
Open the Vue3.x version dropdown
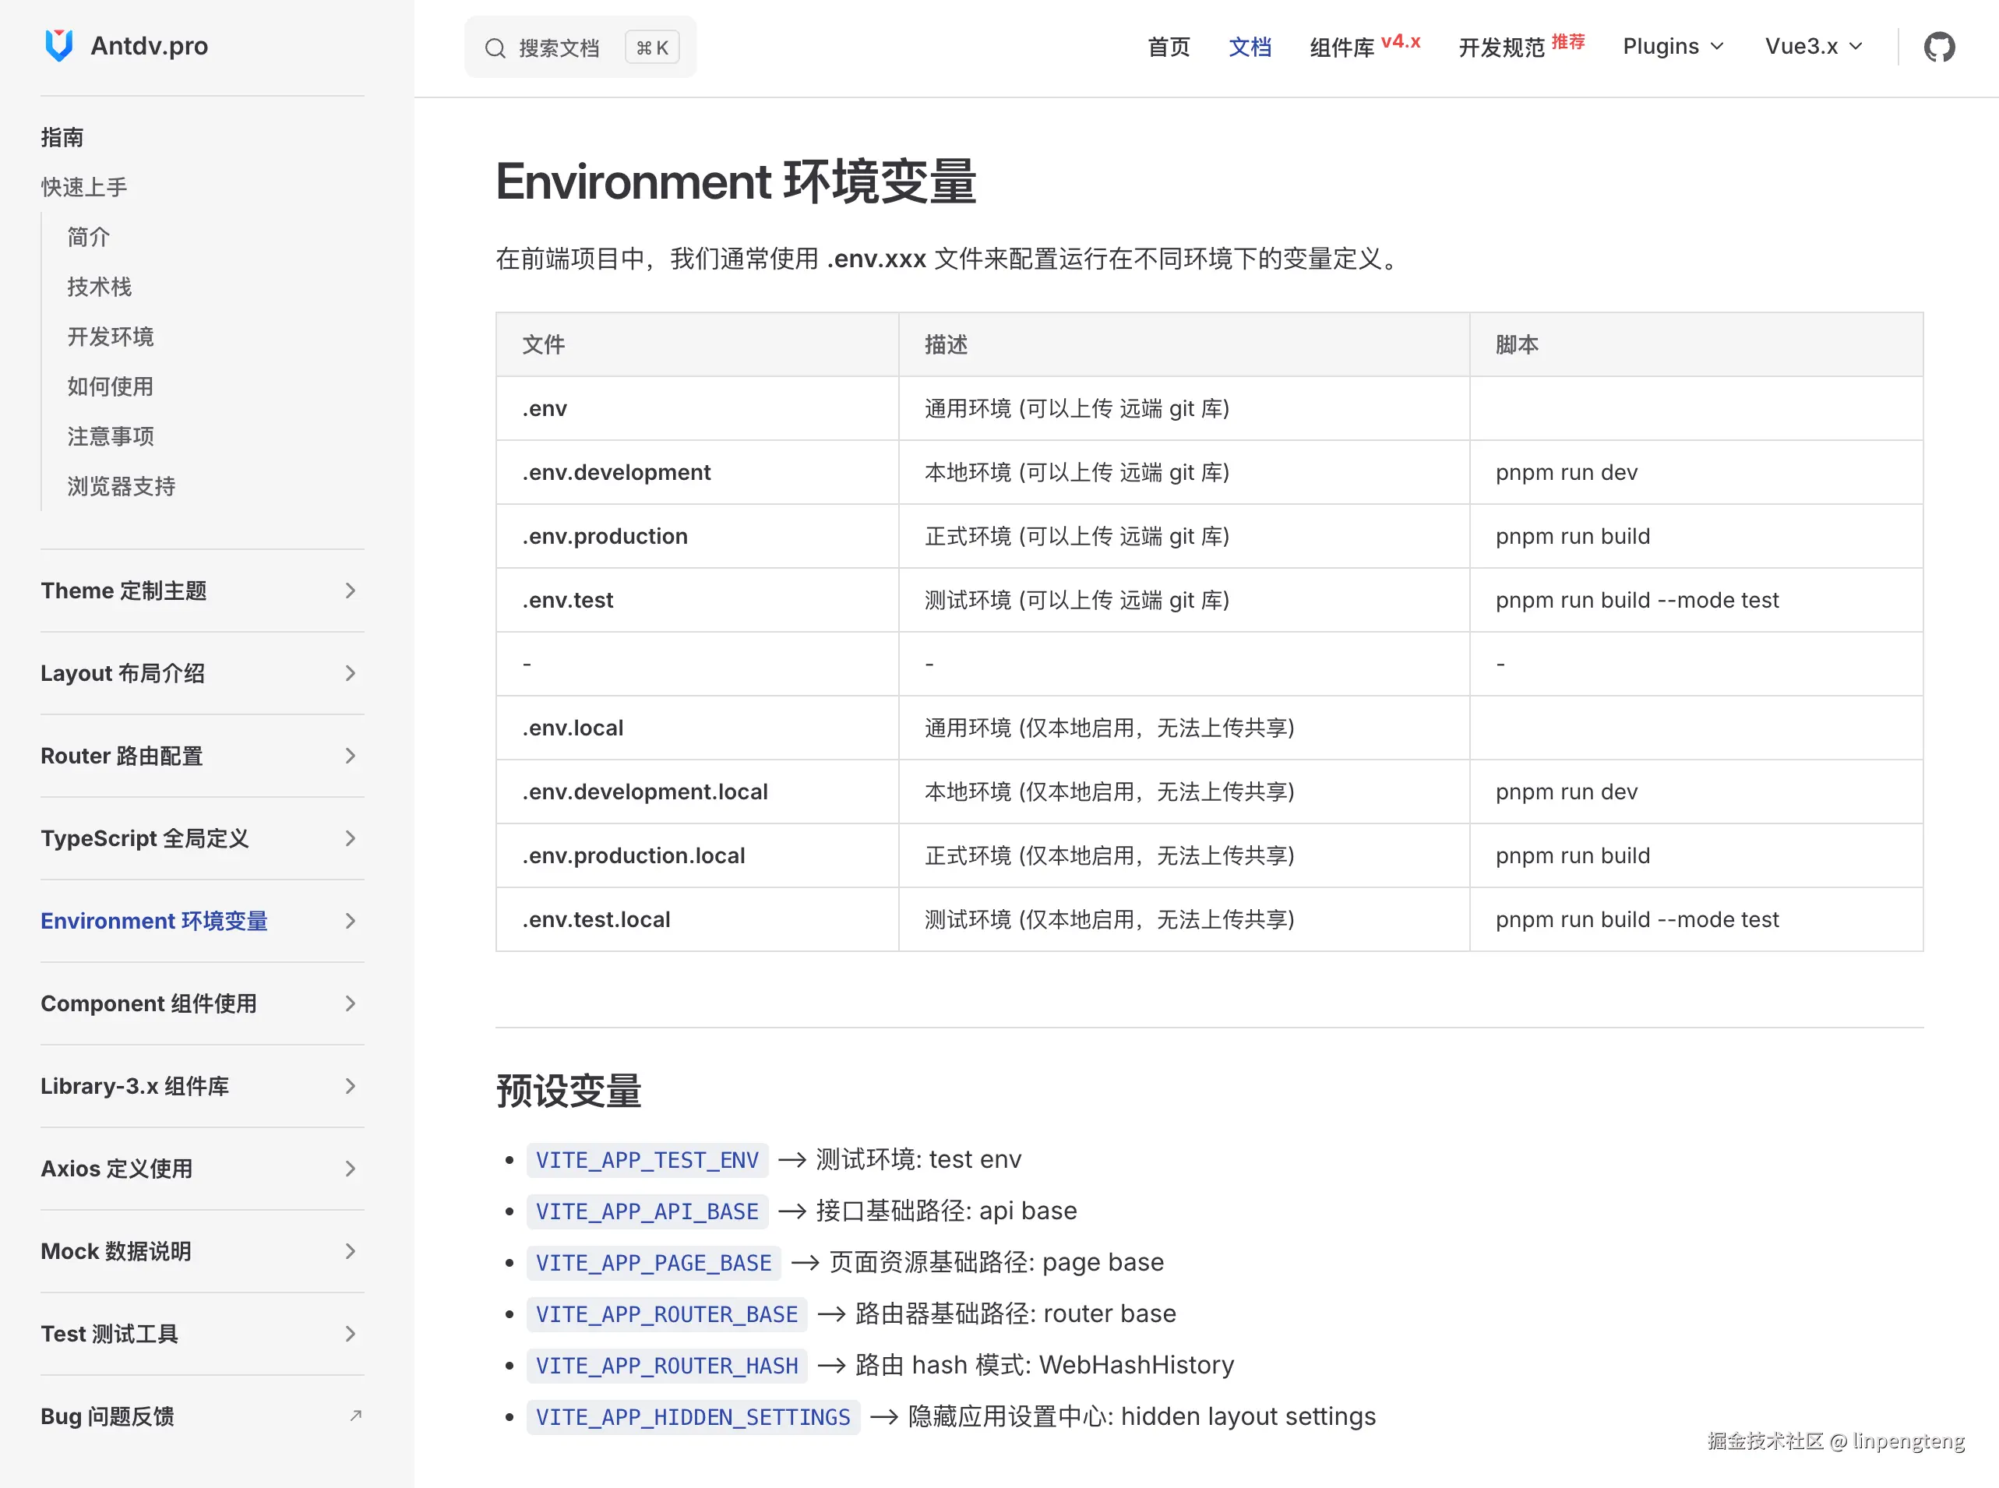(1813, 47)
